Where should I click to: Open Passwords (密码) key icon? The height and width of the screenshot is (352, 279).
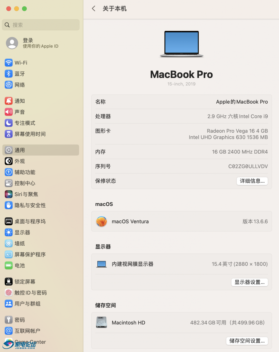point(9,320)
